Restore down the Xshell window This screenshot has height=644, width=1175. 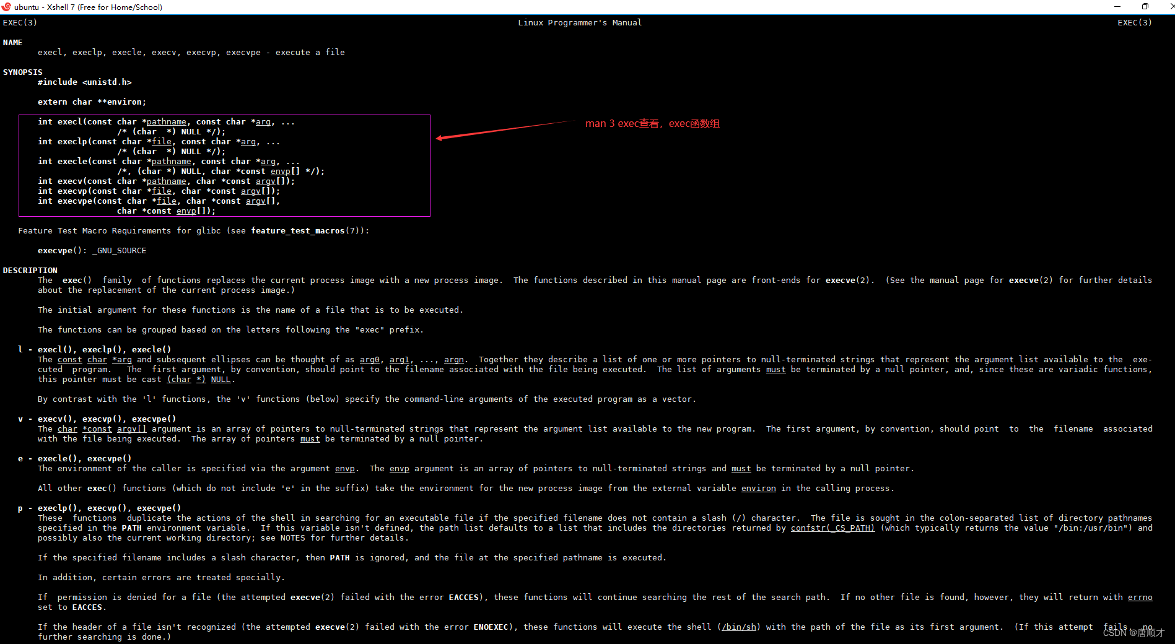coord(1145,7)
